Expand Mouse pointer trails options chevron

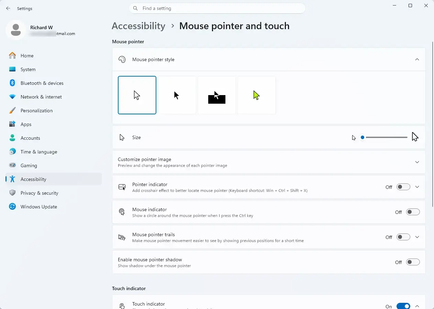click(417, 237)
